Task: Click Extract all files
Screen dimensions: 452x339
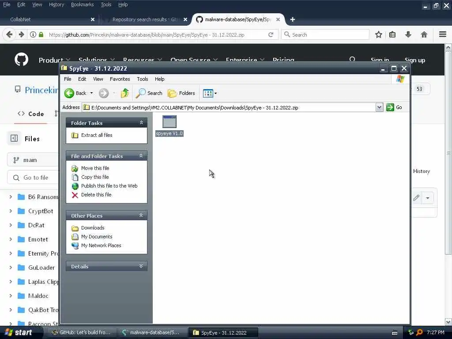Action: click(x=97, y=135)
